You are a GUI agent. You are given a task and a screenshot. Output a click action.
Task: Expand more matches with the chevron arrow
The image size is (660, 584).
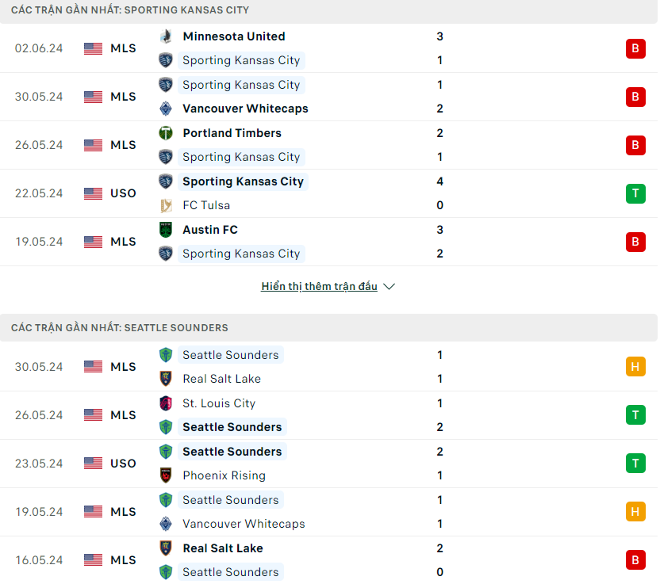(389, 287)
